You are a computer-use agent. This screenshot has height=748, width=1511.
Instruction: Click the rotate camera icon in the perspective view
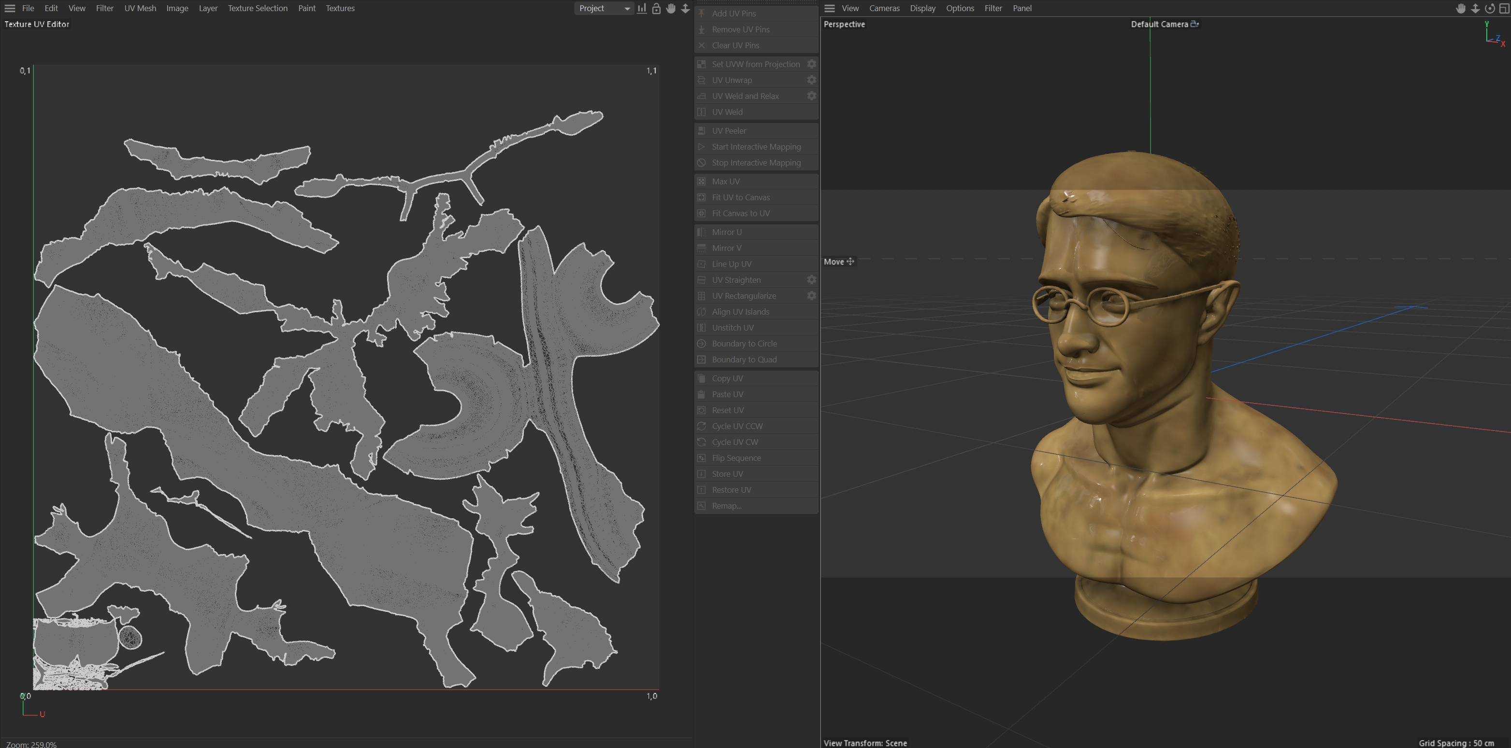1489,8
